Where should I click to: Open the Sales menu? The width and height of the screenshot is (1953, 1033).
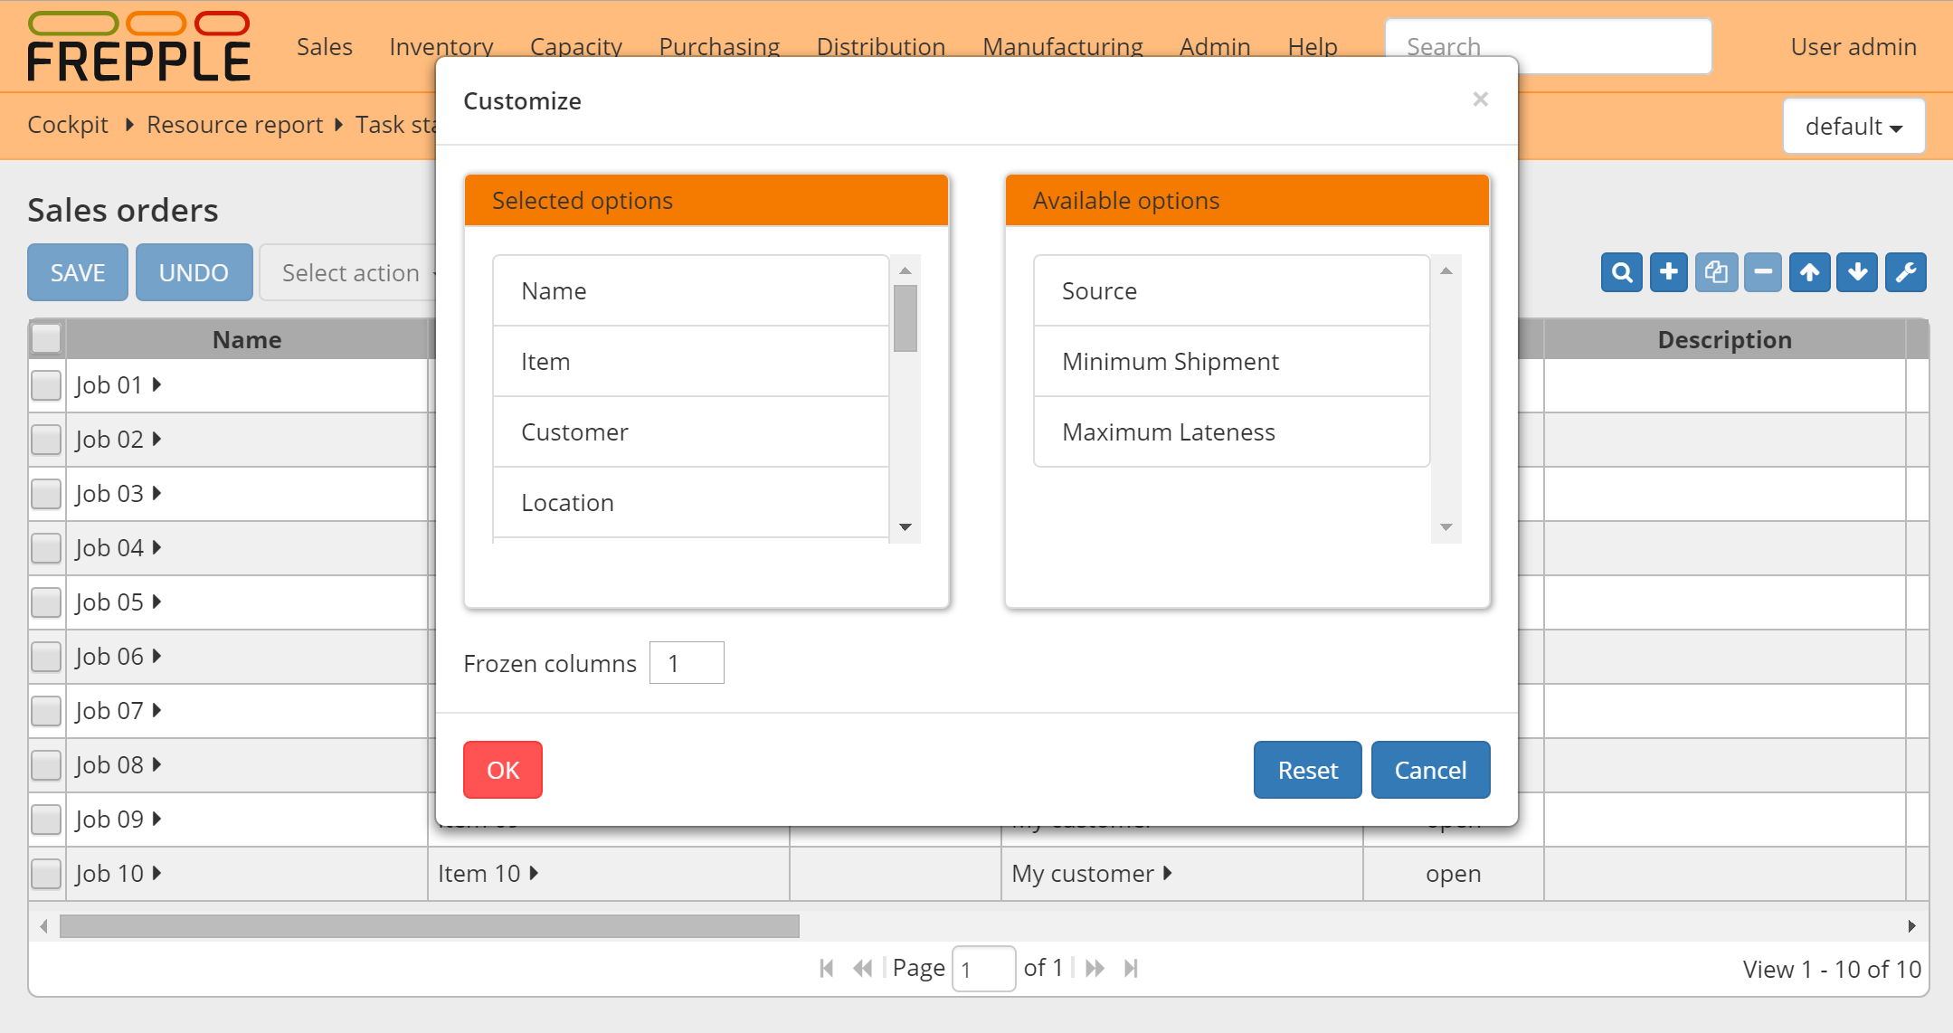coord(324,47)
